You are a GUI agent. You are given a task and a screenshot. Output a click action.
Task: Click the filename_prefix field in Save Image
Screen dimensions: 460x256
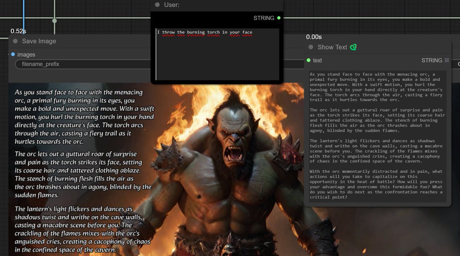(x=82, y=64)
